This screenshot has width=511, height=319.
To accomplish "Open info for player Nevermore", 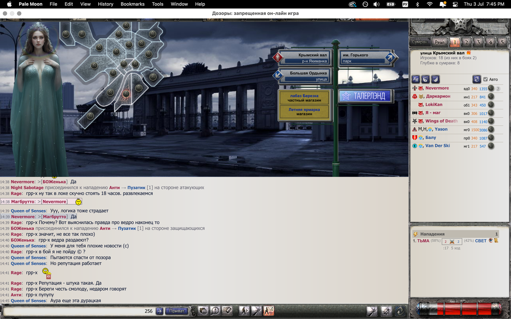I will tap(491, 89).
